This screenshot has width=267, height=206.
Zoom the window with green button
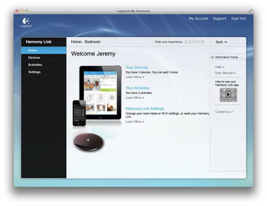tap(27, 11)
